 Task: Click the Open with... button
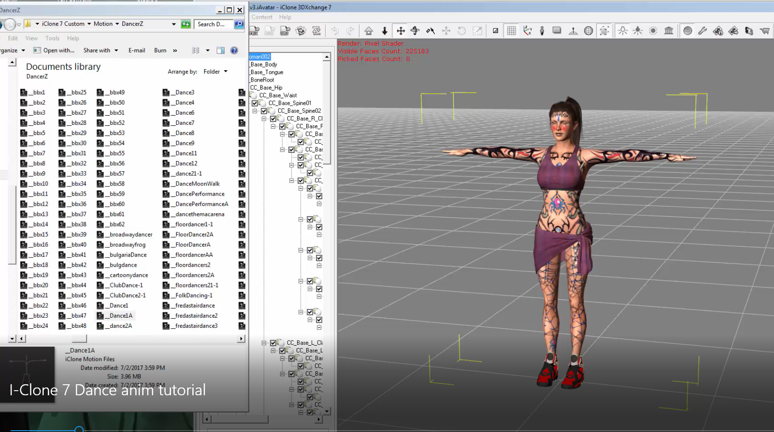[x=54, y=50]
